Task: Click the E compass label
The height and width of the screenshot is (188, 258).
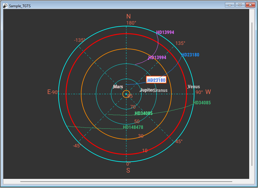Action: pyautogui.click(x=49, y=92)
